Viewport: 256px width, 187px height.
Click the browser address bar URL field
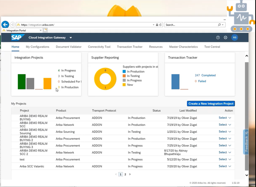coord(85,25)
